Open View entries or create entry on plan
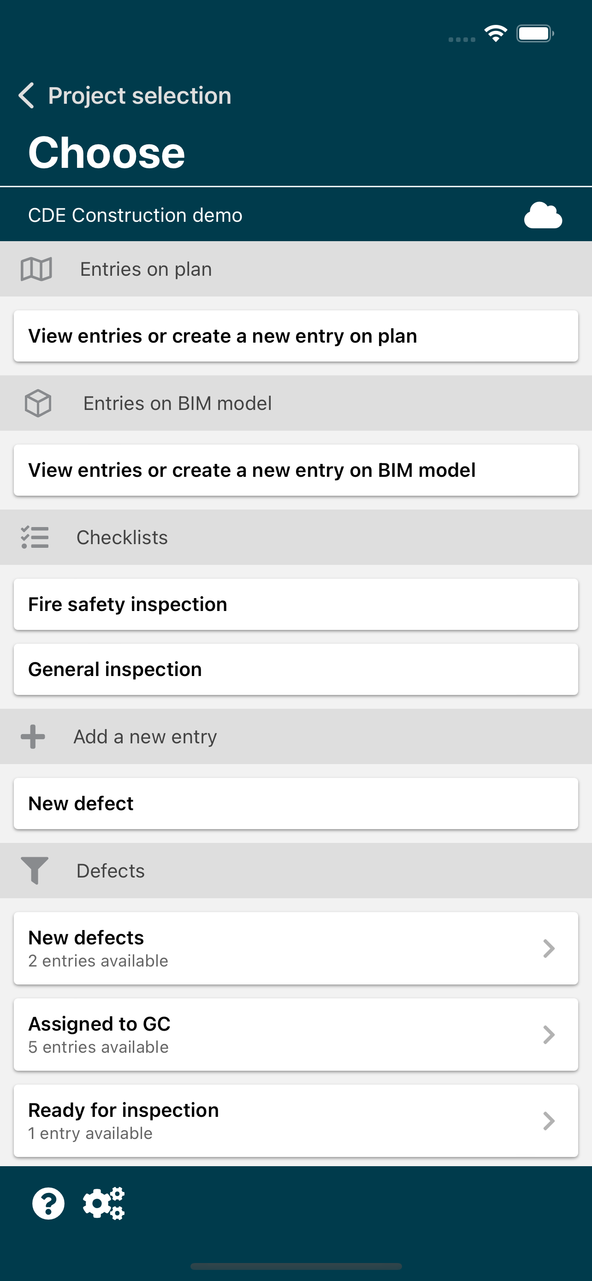 [296, 336]
